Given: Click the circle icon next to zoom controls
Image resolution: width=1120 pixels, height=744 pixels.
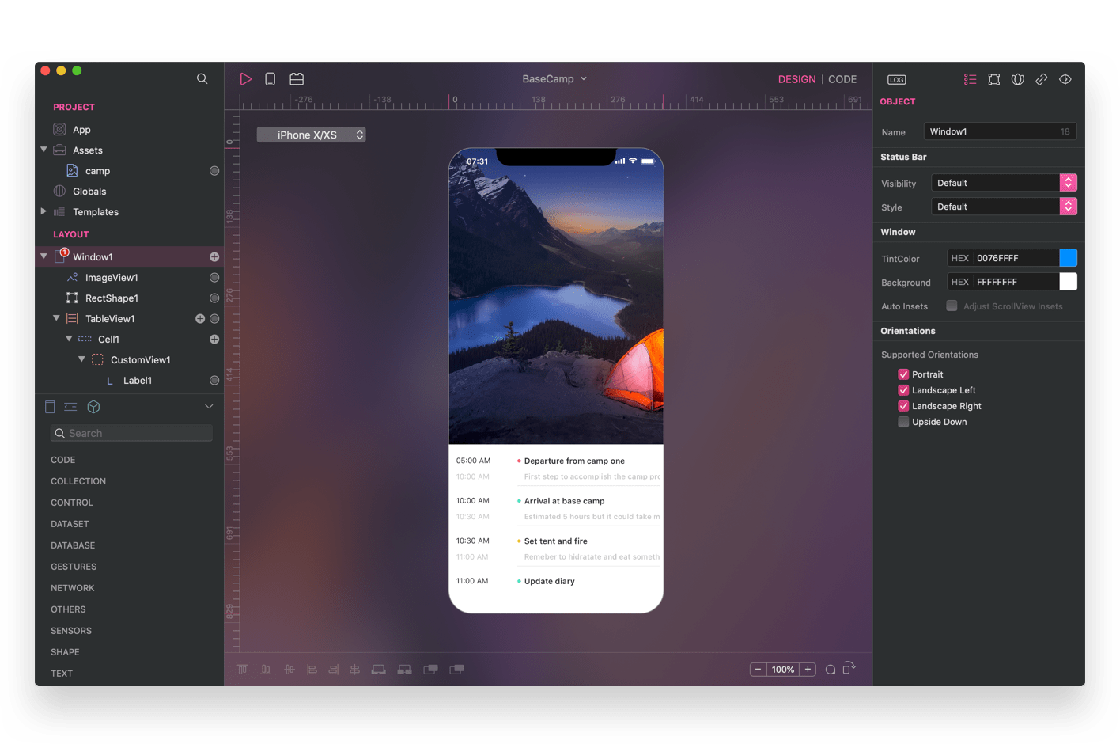Looking at the screenshot, I should tap(831, 670).
